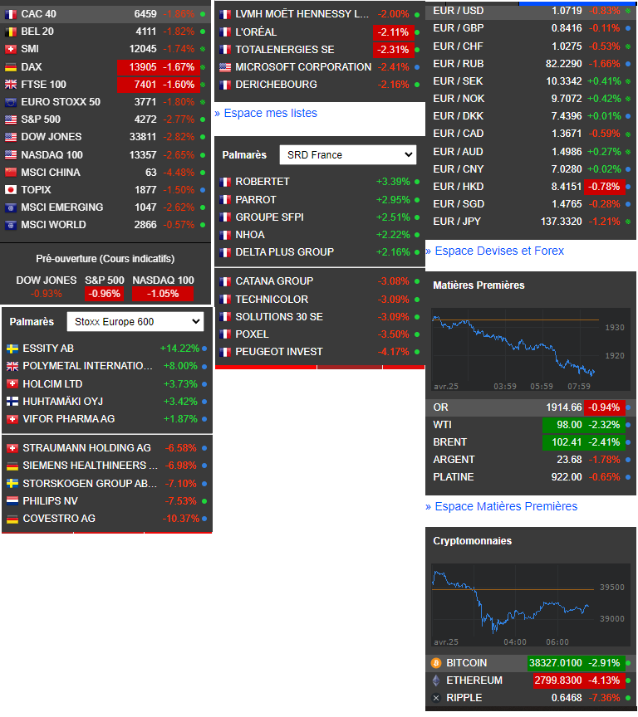Click the NASDAQ 100 index row
The height and width of the screenshot is (717, 638).
pos(106,154)
